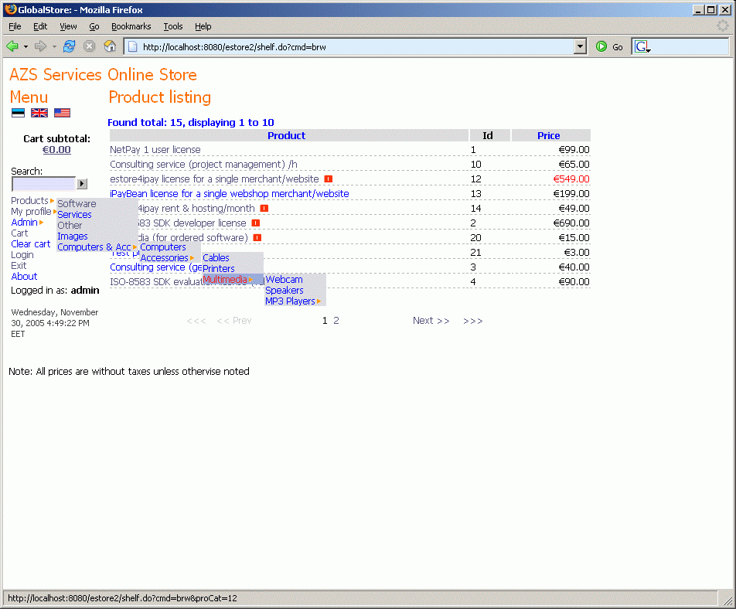Choose Webcam from the Multimedia submenu
Viewport: 736px width, 609px height.
[x=284, y=280]
